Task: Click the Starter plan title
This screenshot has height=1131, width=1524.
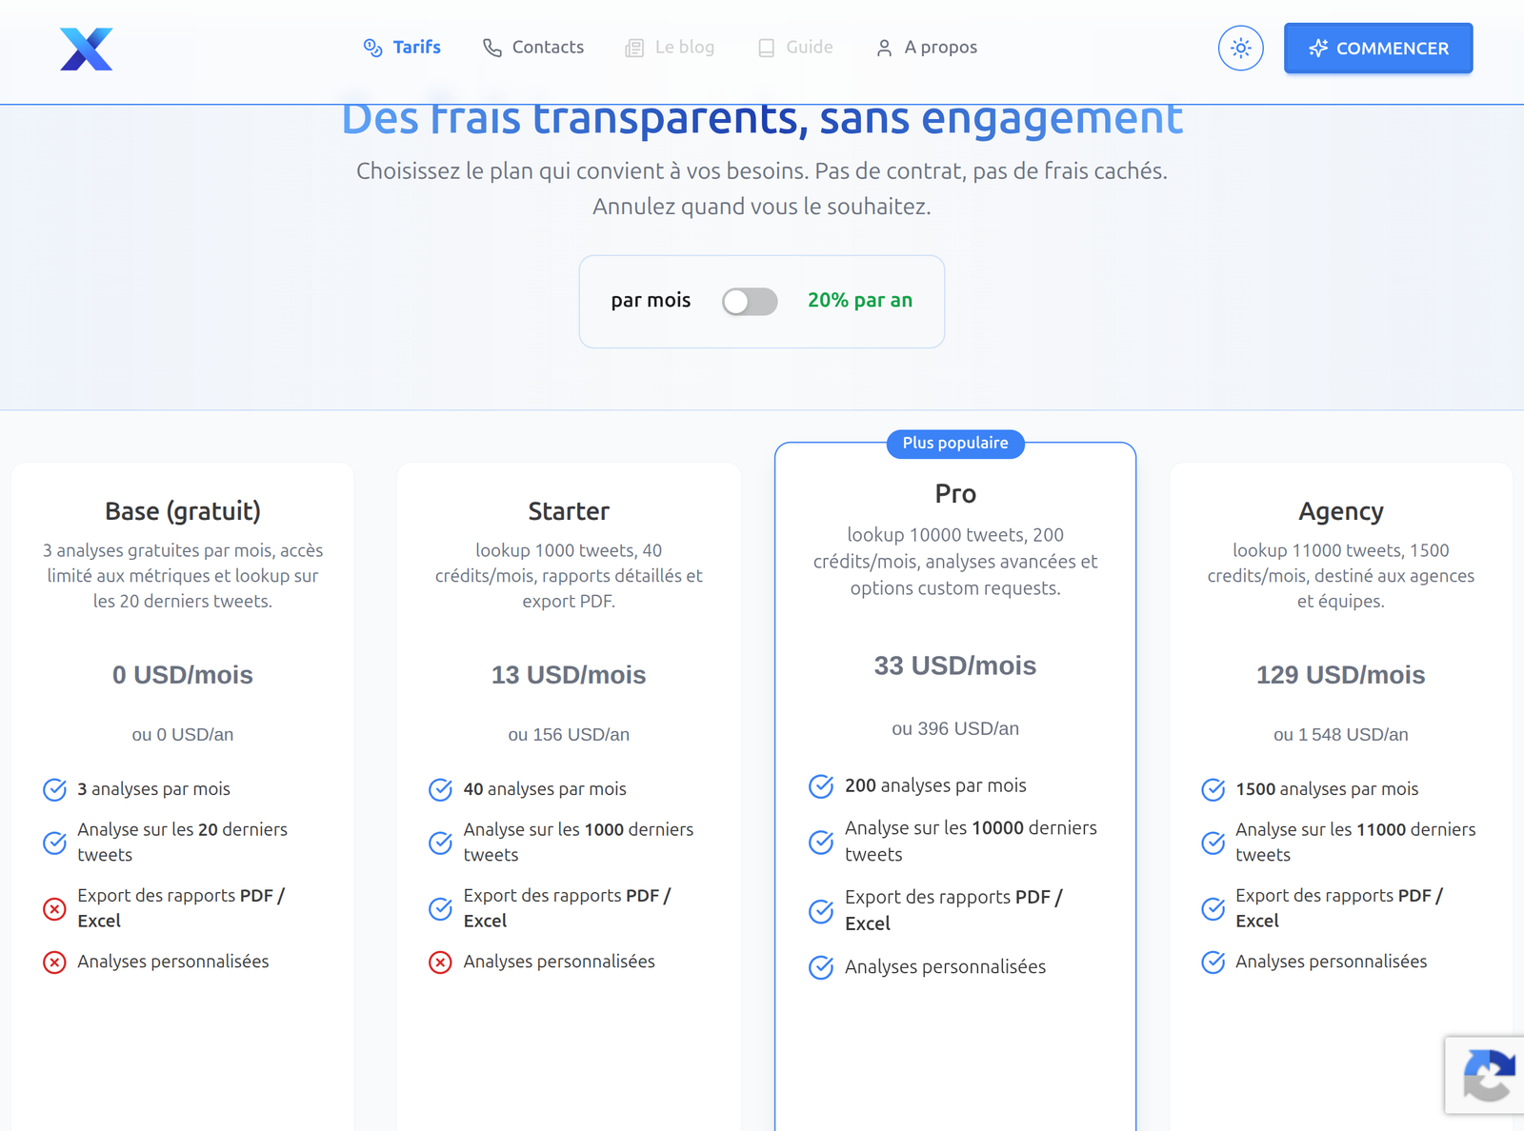Action: 569,511
